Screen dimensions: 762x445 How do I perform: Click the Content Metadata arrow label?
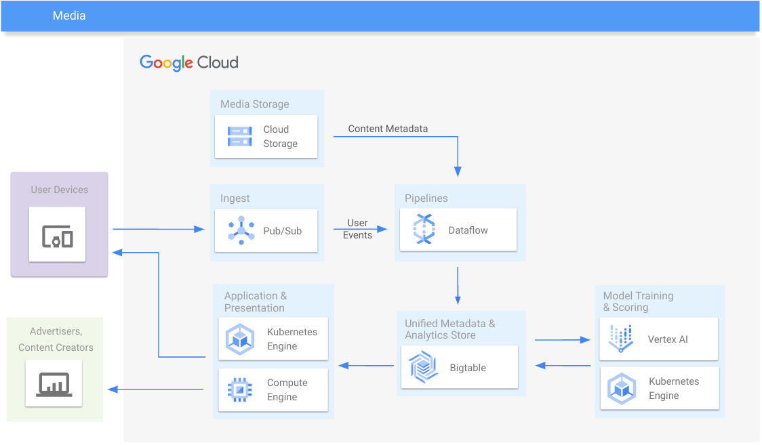(x=388, y=128)
